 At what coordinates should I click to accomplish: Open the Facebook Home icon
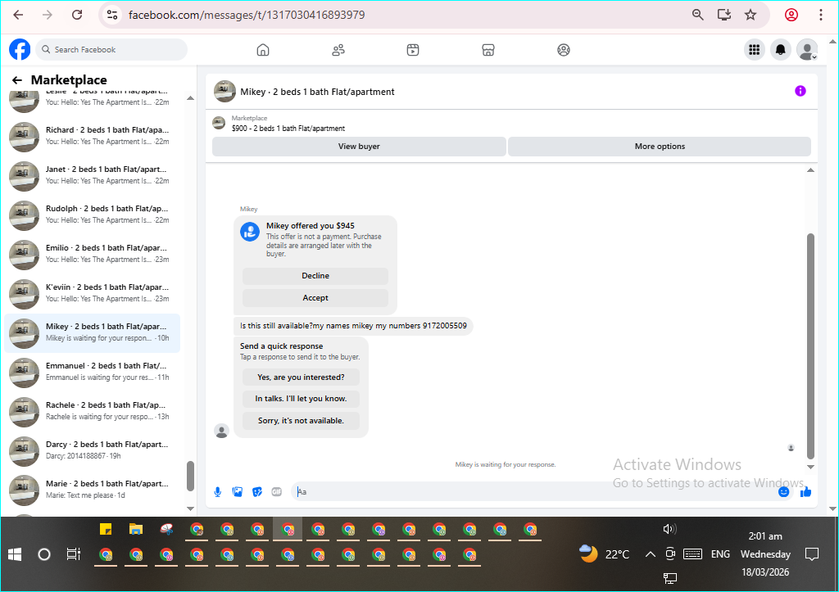tap(263, 50)
